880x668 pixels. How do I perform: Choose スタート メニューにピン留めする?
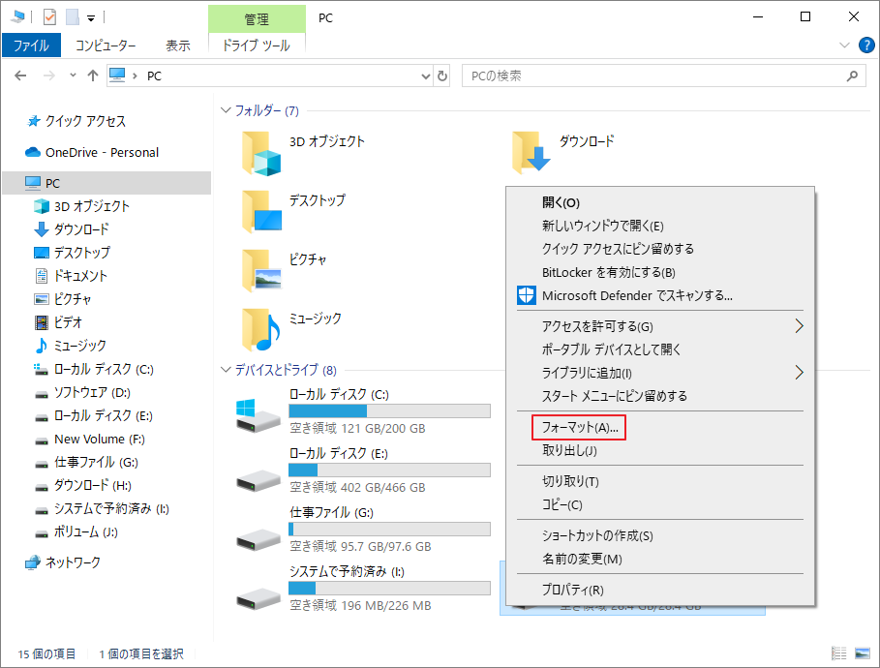click(660, 396)
